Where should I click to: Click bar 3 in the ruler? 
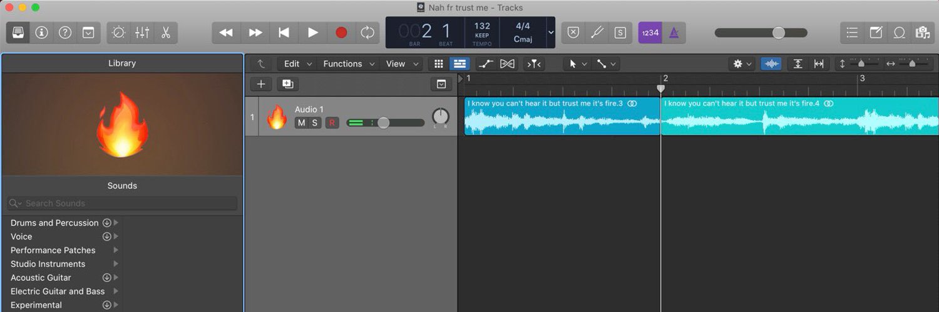tap(861, 78)
